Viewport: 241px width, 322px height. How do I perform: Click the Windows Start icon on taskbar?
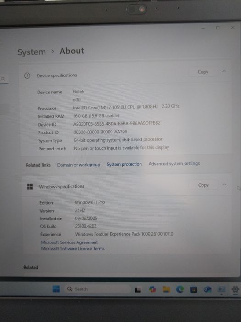pyautogui.click(x=56, y=289)
